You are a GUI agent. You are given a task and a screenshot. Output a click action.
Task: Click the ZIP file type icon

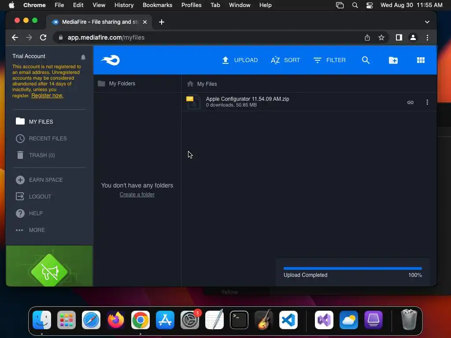coord(193,102)
